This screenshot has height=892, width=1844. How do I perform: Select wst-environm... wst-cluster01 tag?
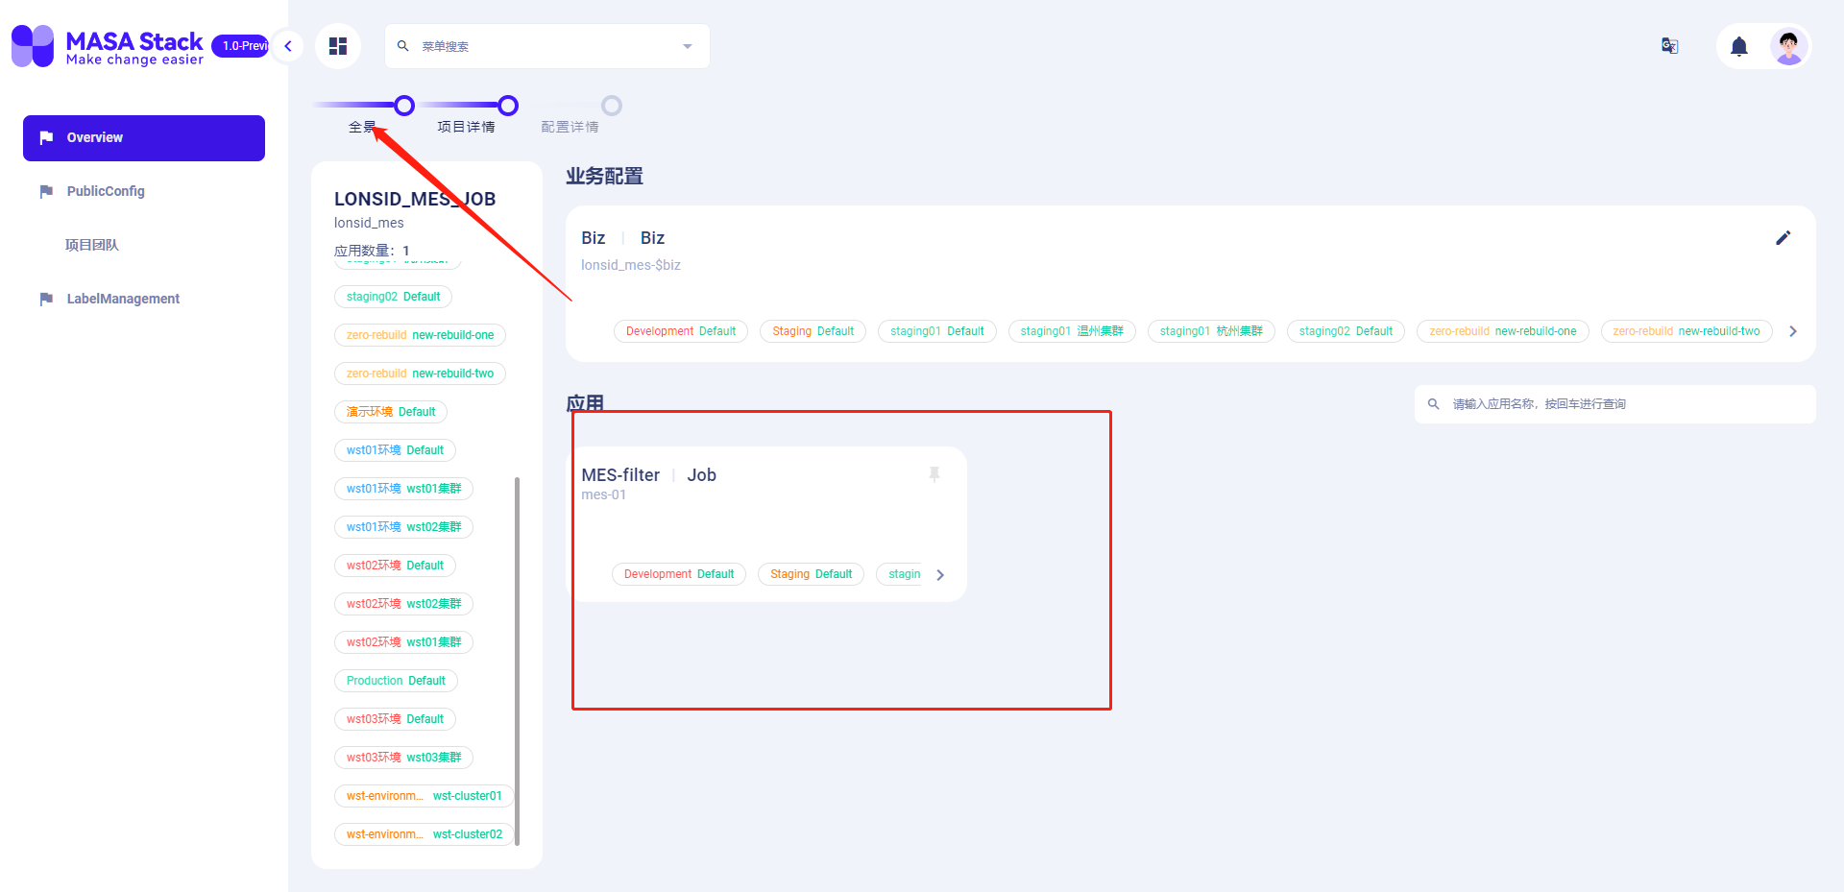click(x=424, y=796)
